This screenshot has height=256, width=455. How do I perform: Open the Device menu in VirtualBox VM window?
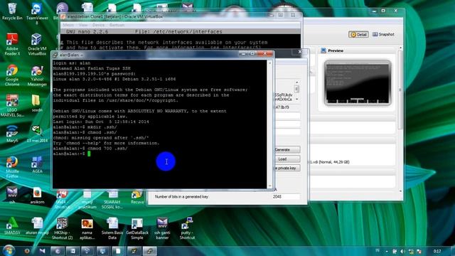(98, 26)
